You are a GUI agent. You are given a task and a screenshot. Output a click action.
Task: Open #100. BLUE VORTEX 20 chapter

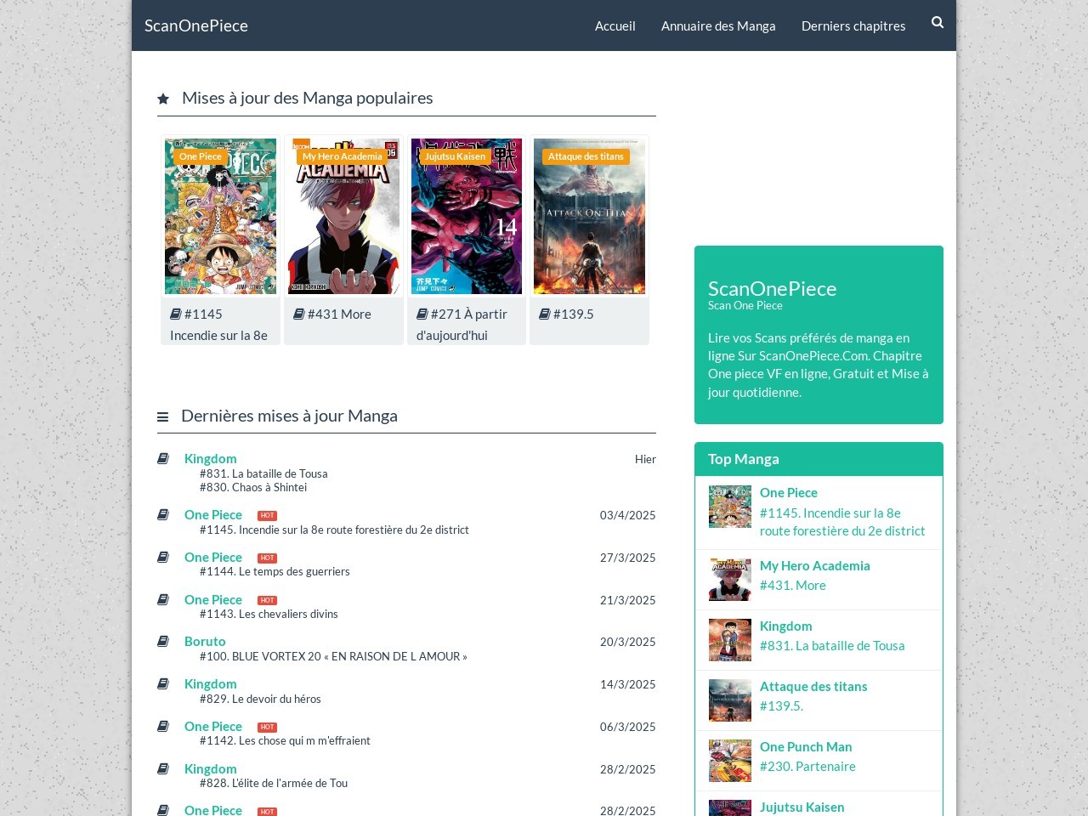tap(333, 656)
